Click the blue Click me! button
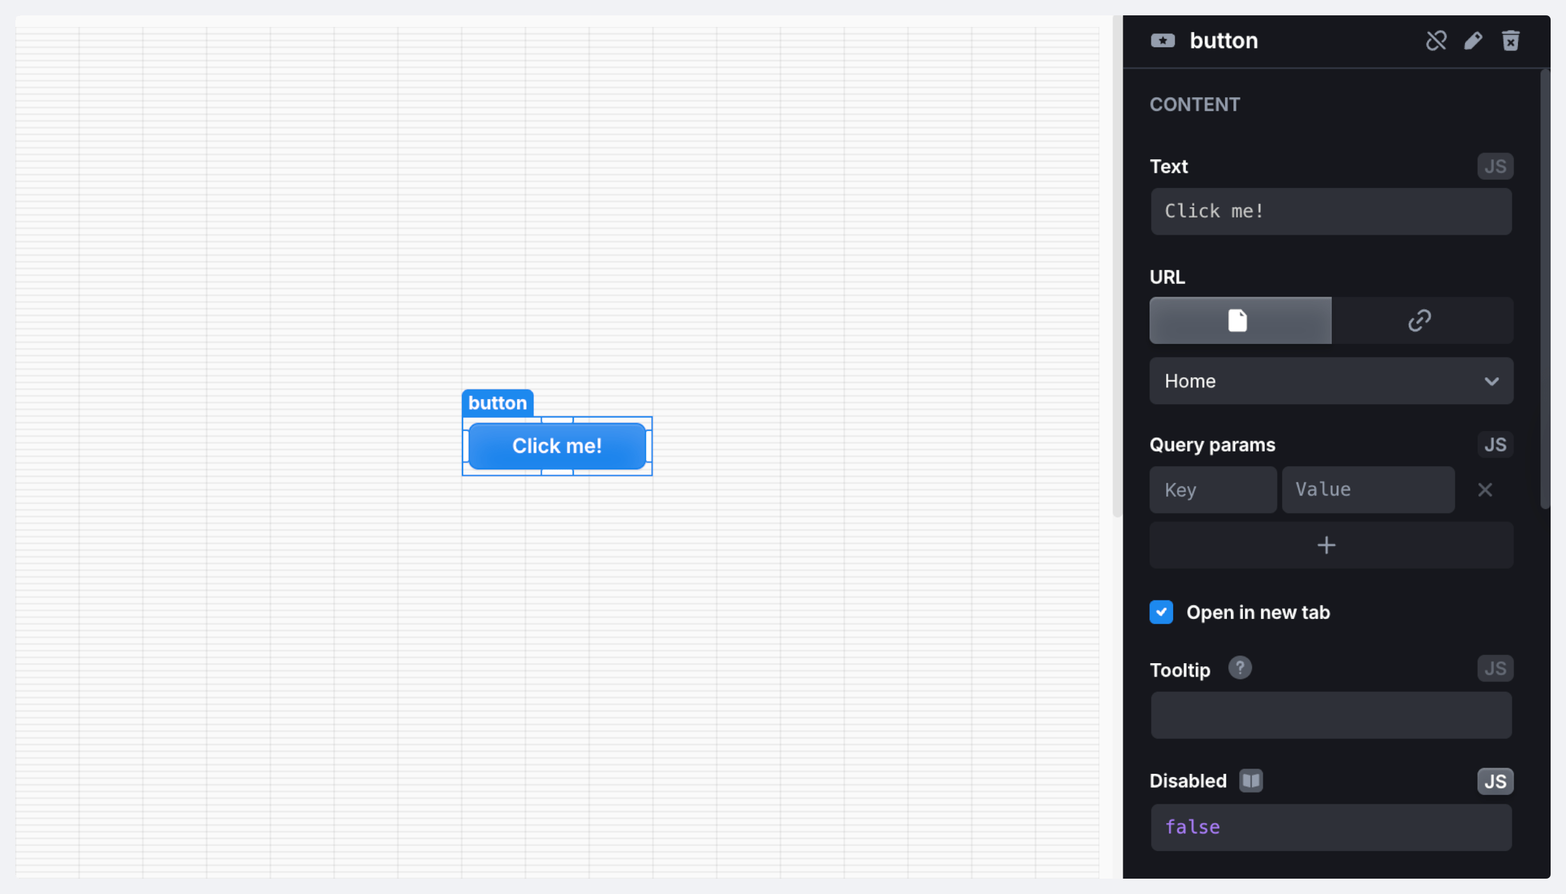 point(557,446)
